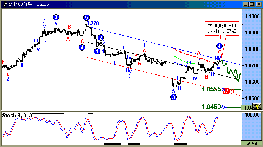Click the 1.0555 projected target label
Image resolution: width=263 pixels, height=147 pixels.
coord(211,89)
